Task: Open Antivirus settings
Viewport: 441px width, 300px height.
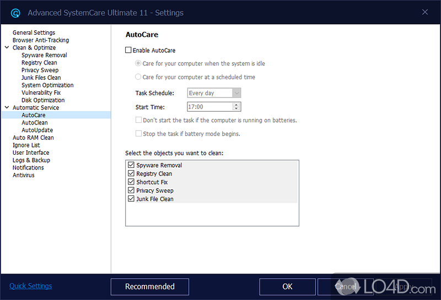Action: click(23, 175)
